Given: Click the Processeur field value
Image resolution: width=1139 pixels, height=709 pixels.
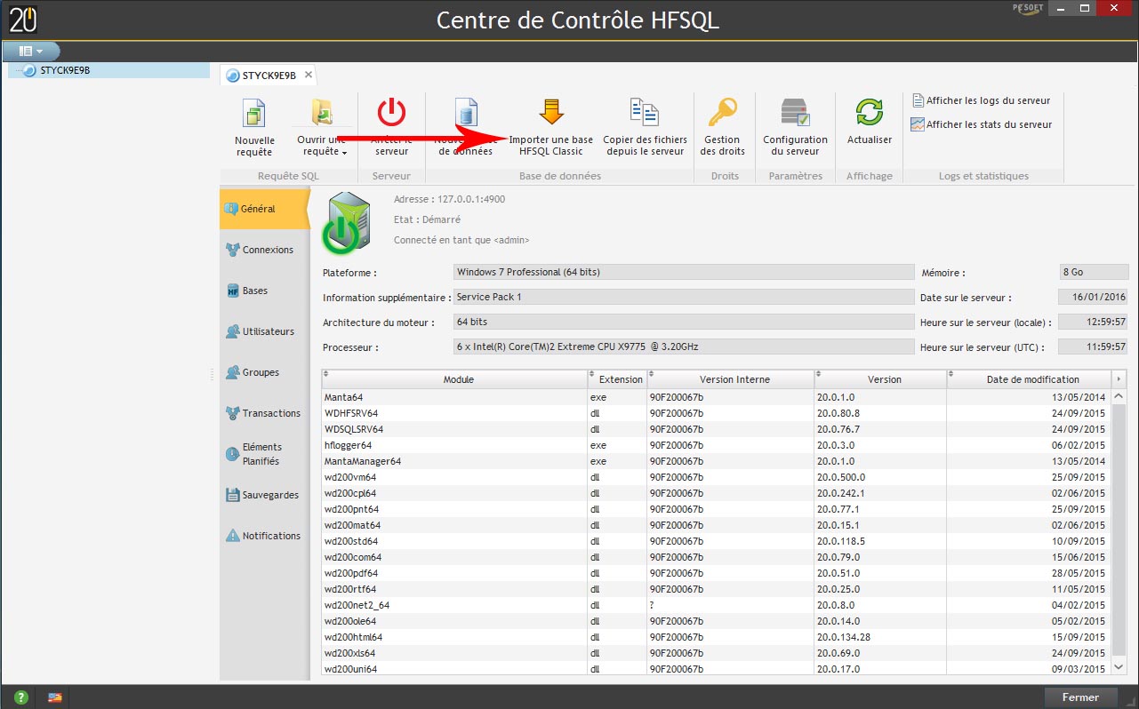Looking at the screenshot, I should [683, 347].
